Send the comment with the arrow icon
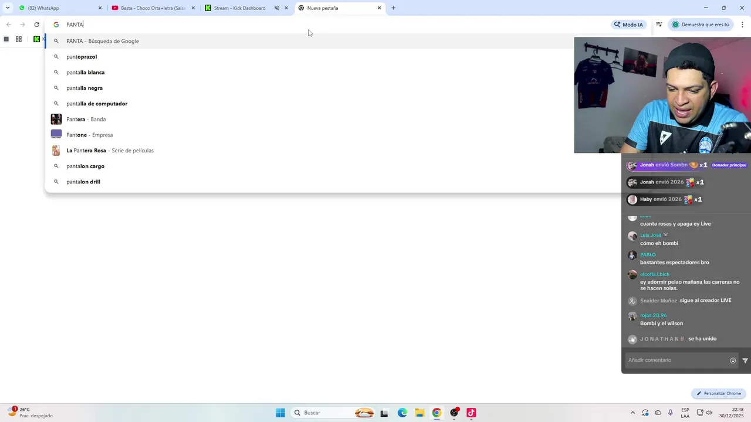 [x=745, y=360]
